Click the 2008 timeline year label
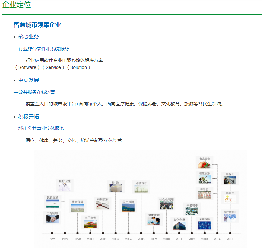The height and width of the screenshot is (248, 262). [x=141, y=239]
